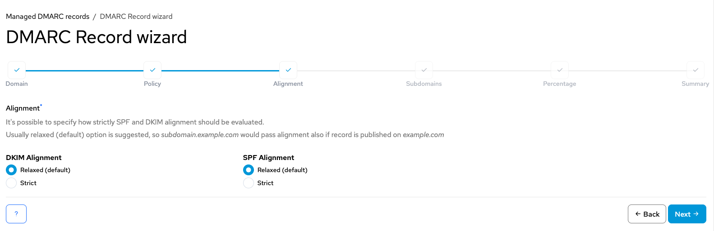This screenshot has width=714, height=231.
Task: Select Strict for DKIM Alignment
Action: coord(11,183)
